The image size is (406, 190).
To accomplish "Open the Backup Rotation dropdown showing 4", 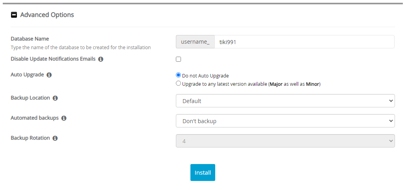I will [x=285, y=141].
